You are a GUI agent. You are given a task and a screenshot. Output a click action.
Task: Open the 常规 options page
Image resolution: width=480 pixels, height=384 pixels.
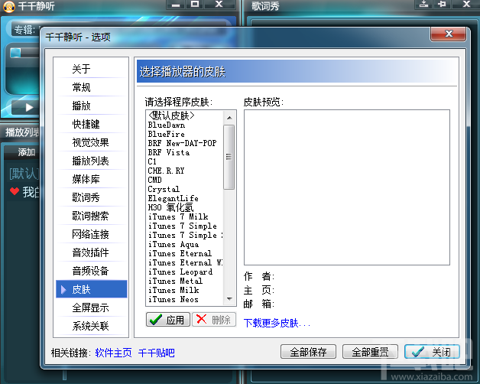pyautogui.click(x=91, y=87)
